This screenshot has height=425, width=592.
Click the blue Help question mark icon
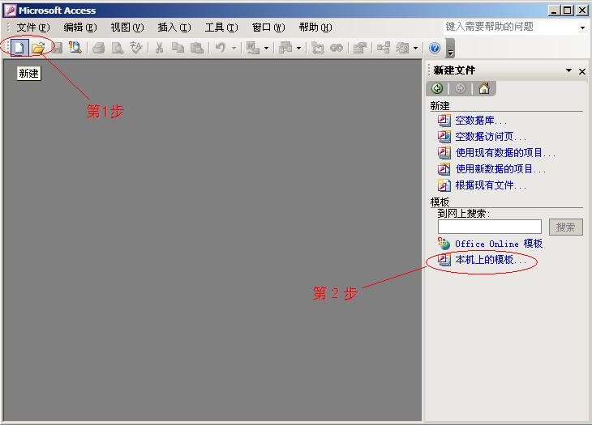pos(435,48)
